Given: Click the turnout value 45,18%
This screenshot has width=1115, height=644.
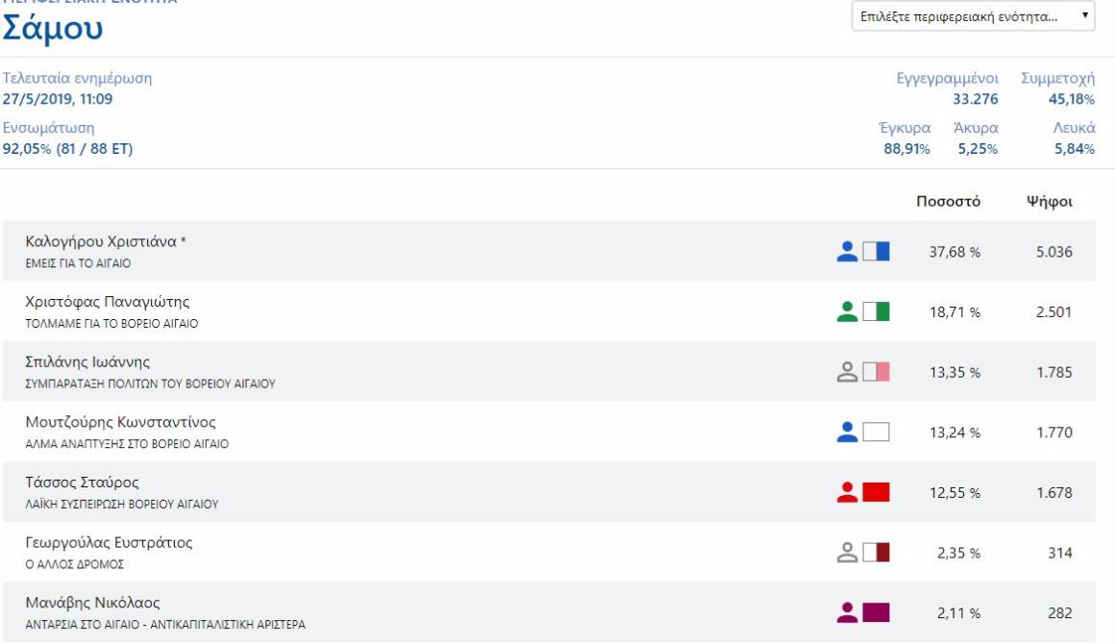Looking at the screenshot, I should coord(1072,100).
